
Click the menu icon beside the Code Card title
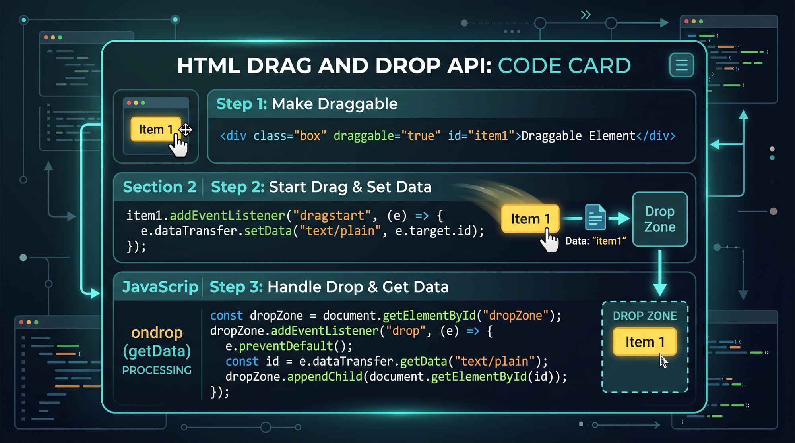[x=681, y=65]
